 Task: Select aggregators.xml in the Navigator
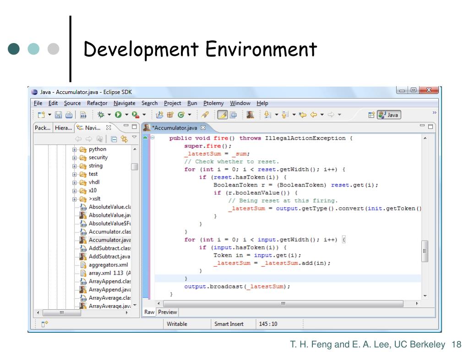(104, 265)
